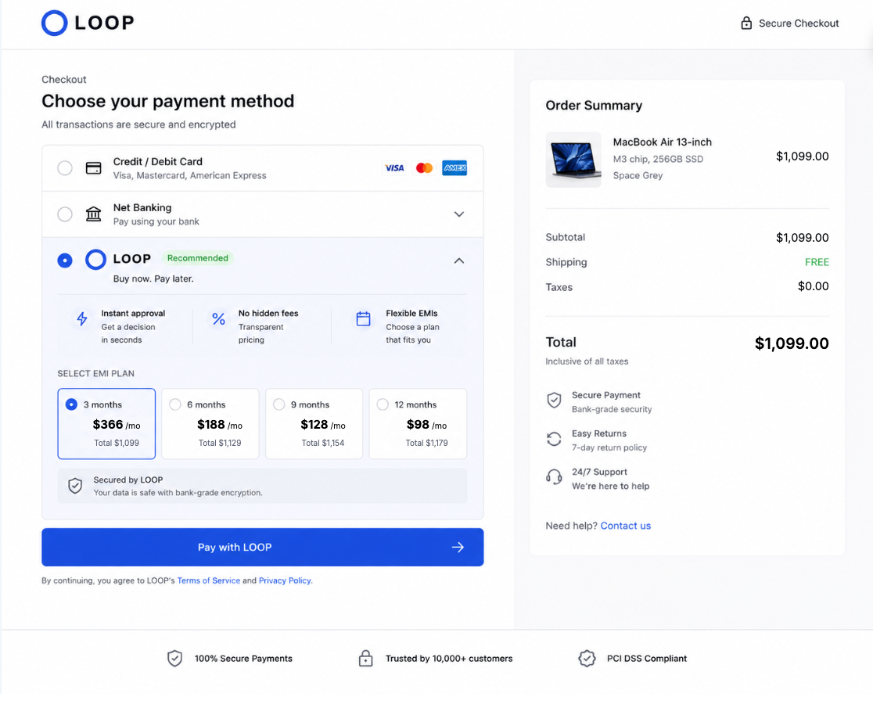The image size is (873, 715).
Task: Select Net Banking radio button
Action: pos(65,214)
